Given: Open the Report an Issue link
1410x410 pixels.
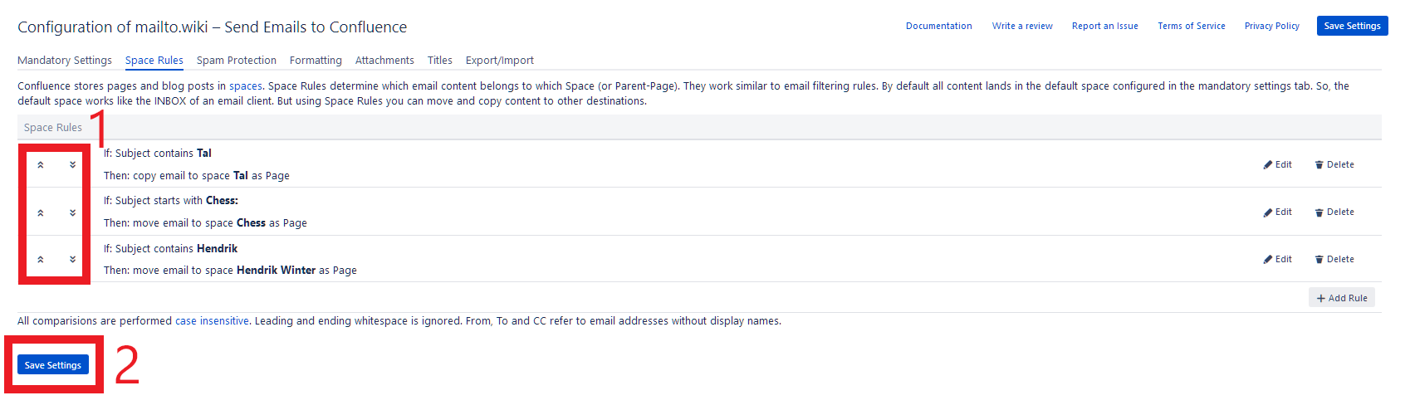Looking at the screenshot, I should pyautogui.click(x=1105, y=26).
